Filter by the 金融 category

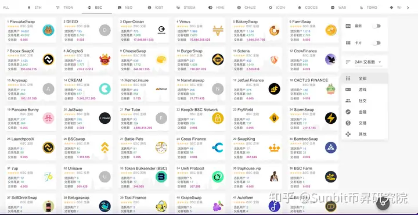365,112
